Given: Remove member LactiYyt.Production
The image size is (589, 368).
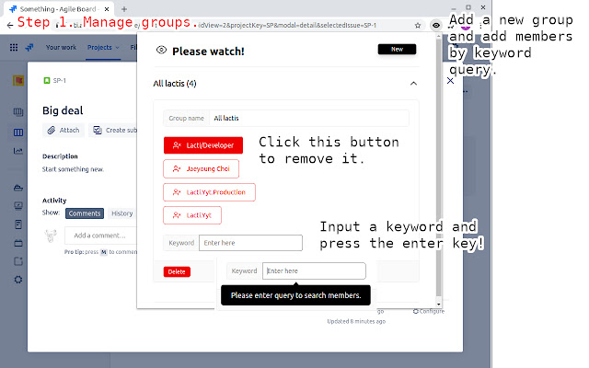Looking at the screenshot, I should coord(209,192).
